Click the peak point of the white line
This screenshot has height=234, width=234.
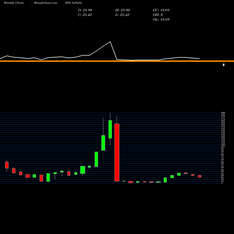110,42
